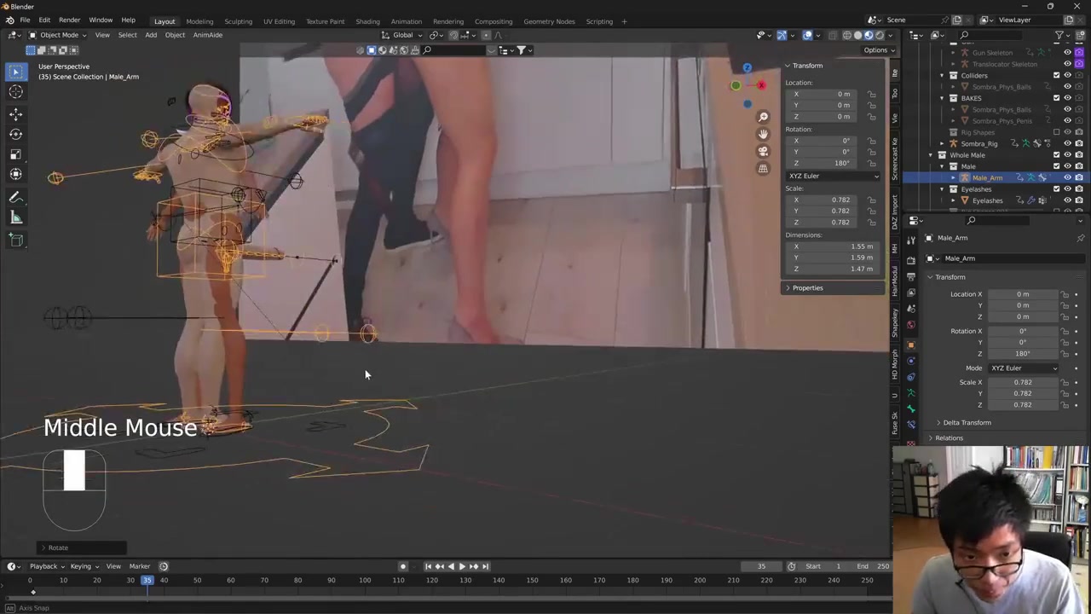
Task: Select the Move tool
Action: click(x=15, y=113)
